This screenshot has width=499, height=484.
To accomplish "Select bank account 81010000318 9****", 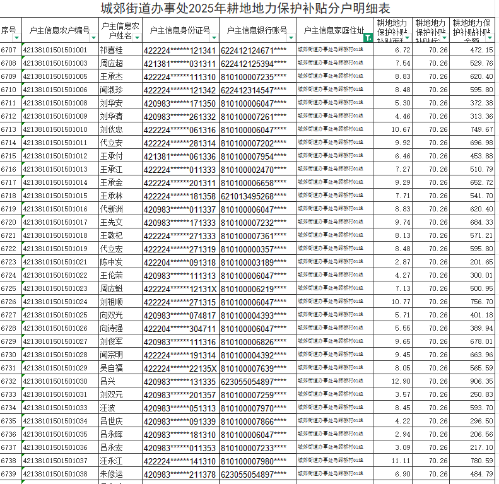I will click(x=257, y=263).
